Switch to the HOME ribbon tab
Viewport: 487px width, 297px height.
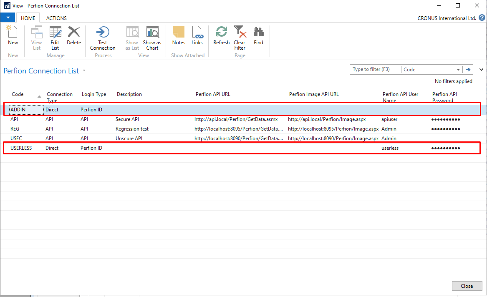pos(28,18)
